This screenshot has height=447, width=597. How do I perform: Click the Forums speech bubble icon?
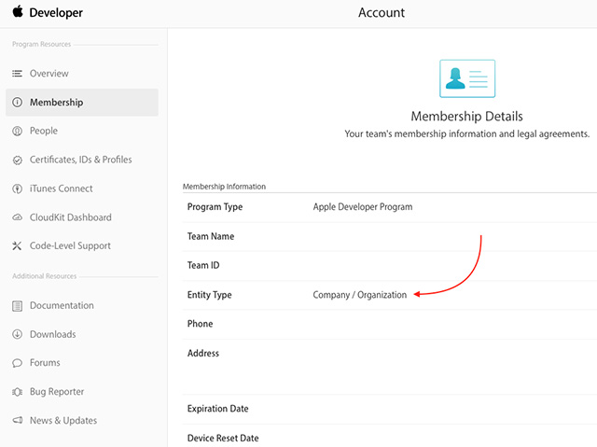pyautogui.click(x=17, y=363)
